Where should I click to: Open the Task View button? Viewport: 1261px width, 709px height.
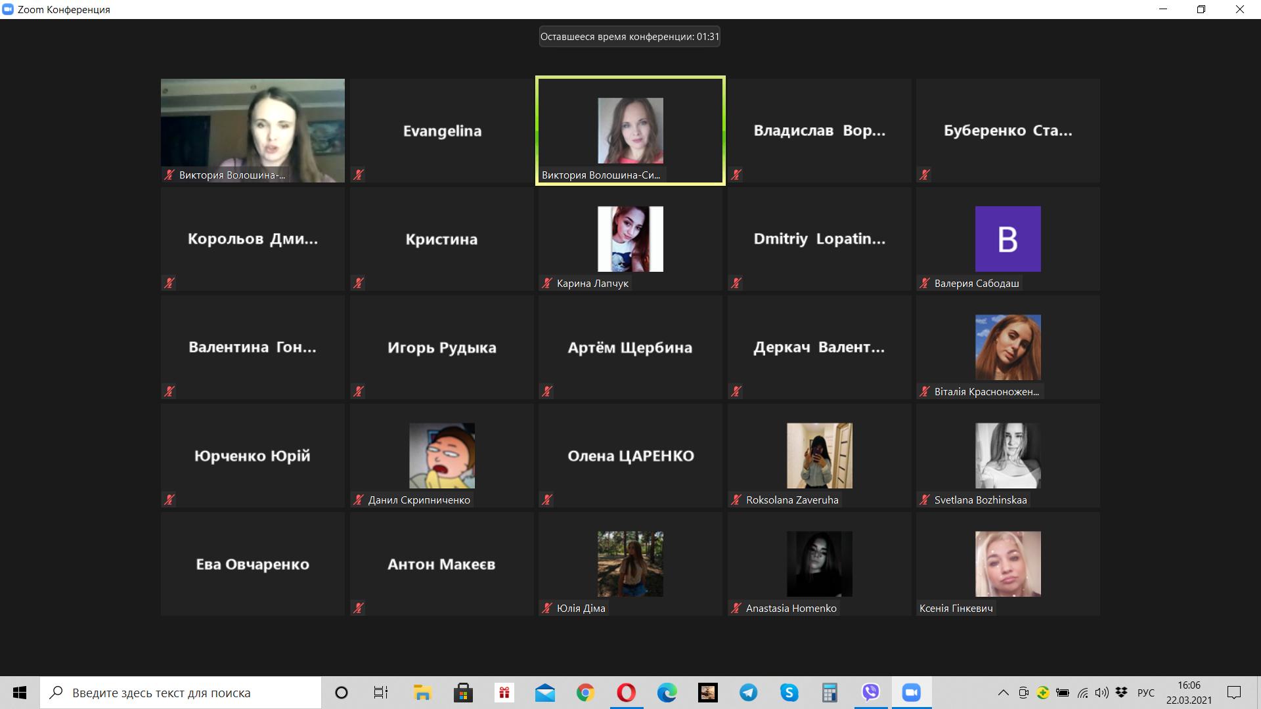click(381, 693)
